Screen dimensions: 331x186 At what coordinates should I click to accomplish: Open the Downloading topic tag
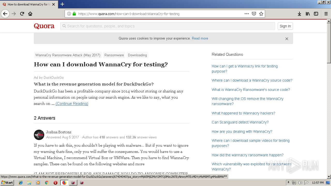tap(137, 55)
